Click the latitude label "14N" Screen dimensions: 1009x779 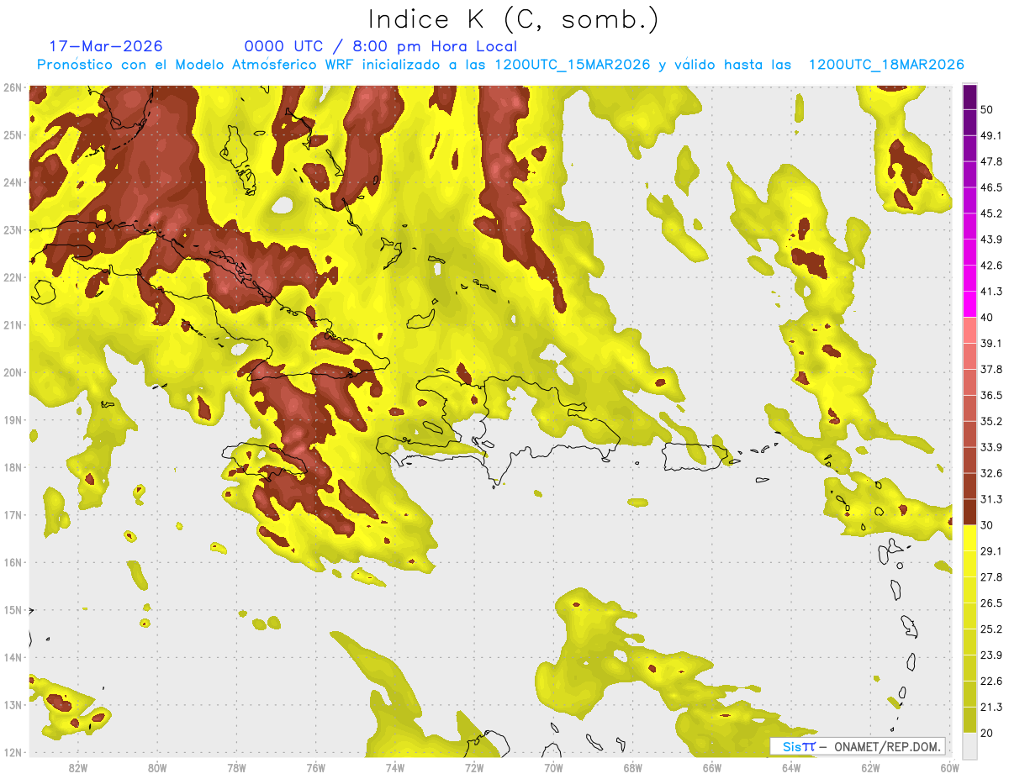(13, 657)
